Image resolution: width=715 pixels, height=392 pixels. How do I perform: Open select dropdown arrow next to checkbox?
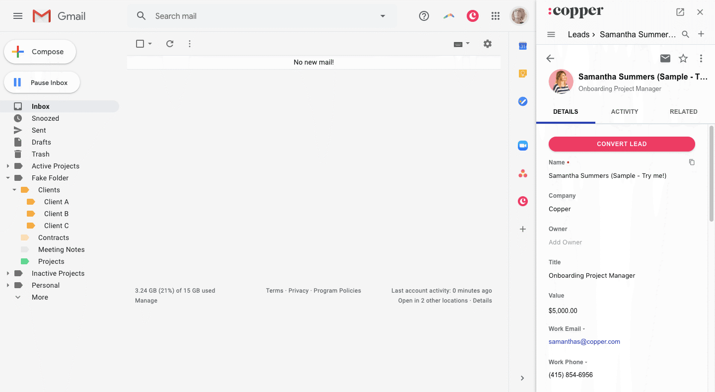point(150,44)
